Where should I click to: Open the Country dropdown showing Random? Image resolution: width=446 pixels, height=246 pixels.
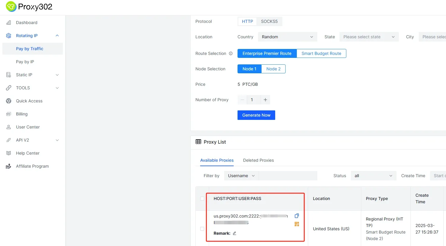287,37
